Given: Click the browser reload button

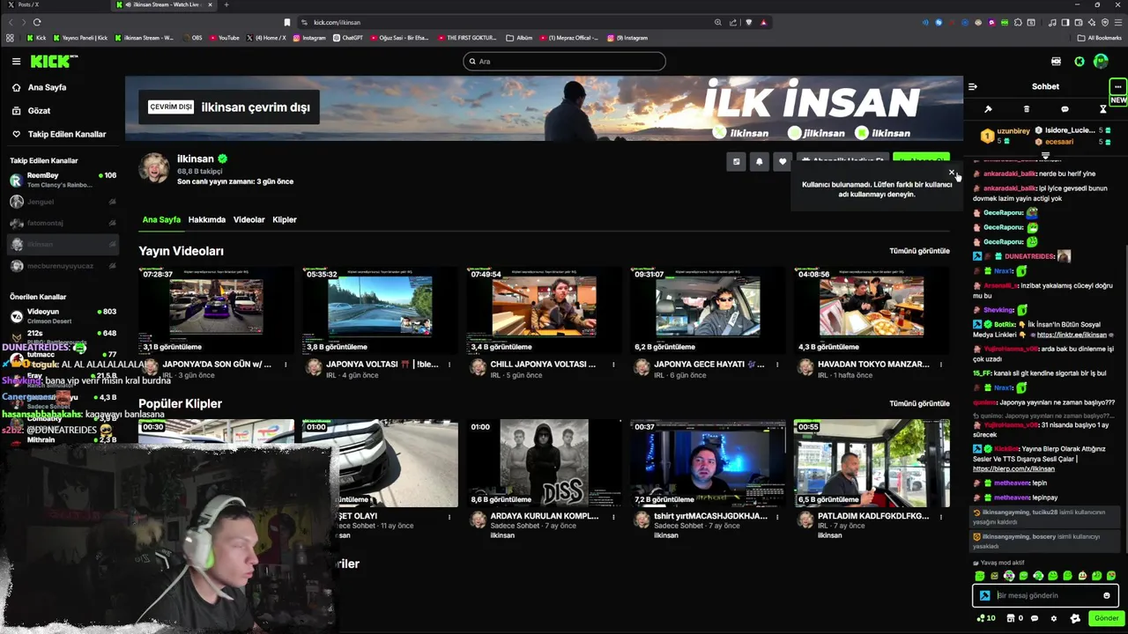Looking at the screenshot, I should pos(37,22).
